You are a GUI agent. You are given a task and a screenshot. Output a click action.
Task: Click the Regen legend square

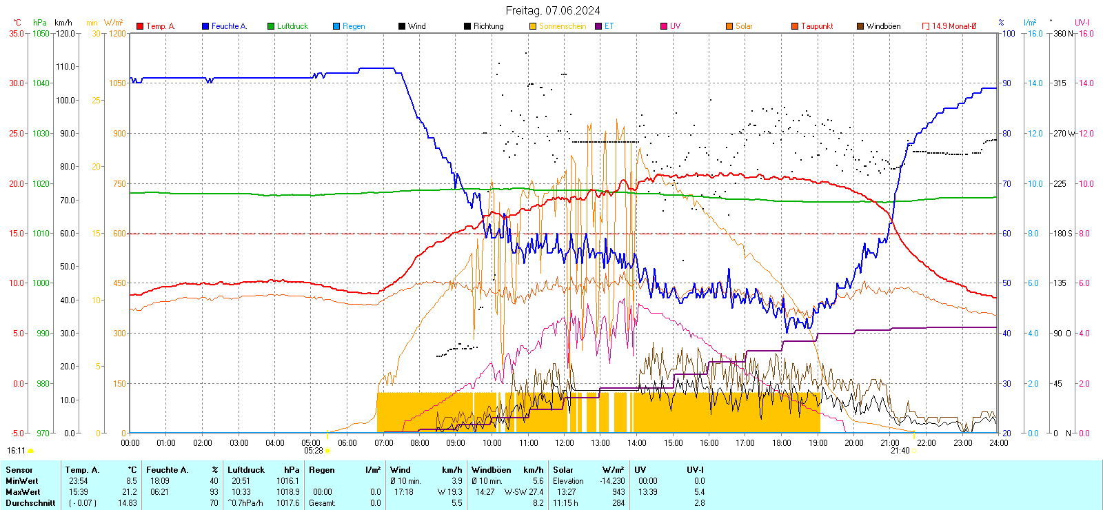click(x=336, y=26)
